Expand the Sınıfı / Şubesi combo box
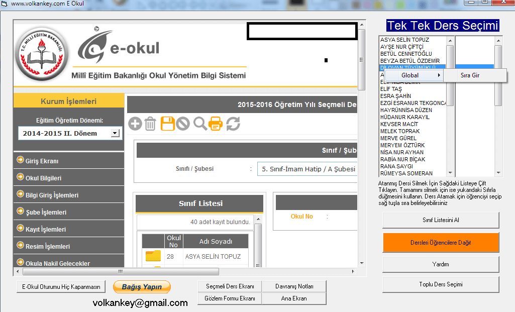Screen dimensions: 515x312 307,169
